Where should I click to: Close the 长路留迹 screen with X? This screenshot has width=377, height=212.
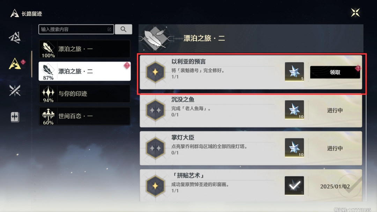pos(355,13)
